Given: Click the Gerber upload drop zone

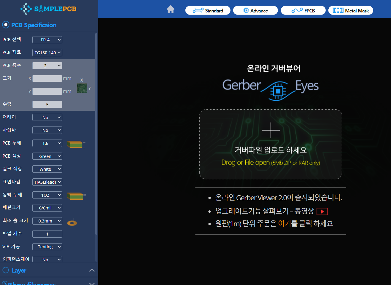Looking at the screenshot, I should [271, 144].
